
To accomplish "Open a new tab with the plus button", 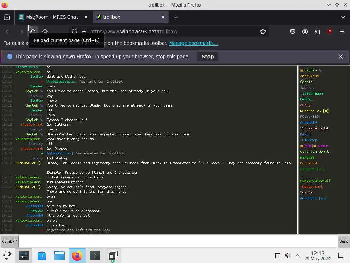I will 176,17.
